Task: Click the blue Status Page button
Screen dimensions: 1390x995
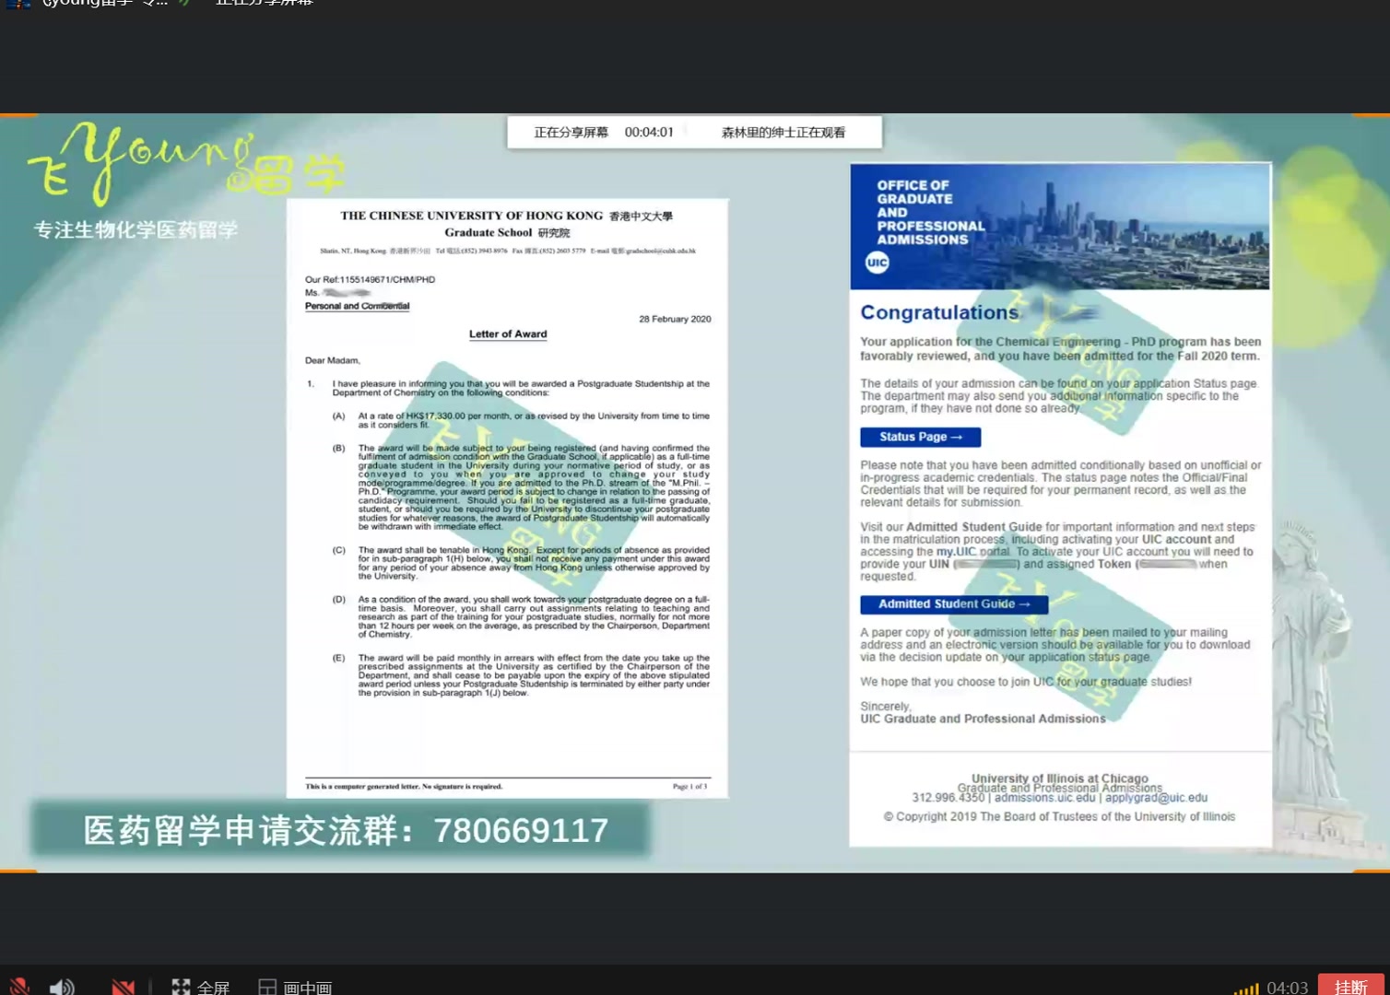Action: [x=920, y=437]
